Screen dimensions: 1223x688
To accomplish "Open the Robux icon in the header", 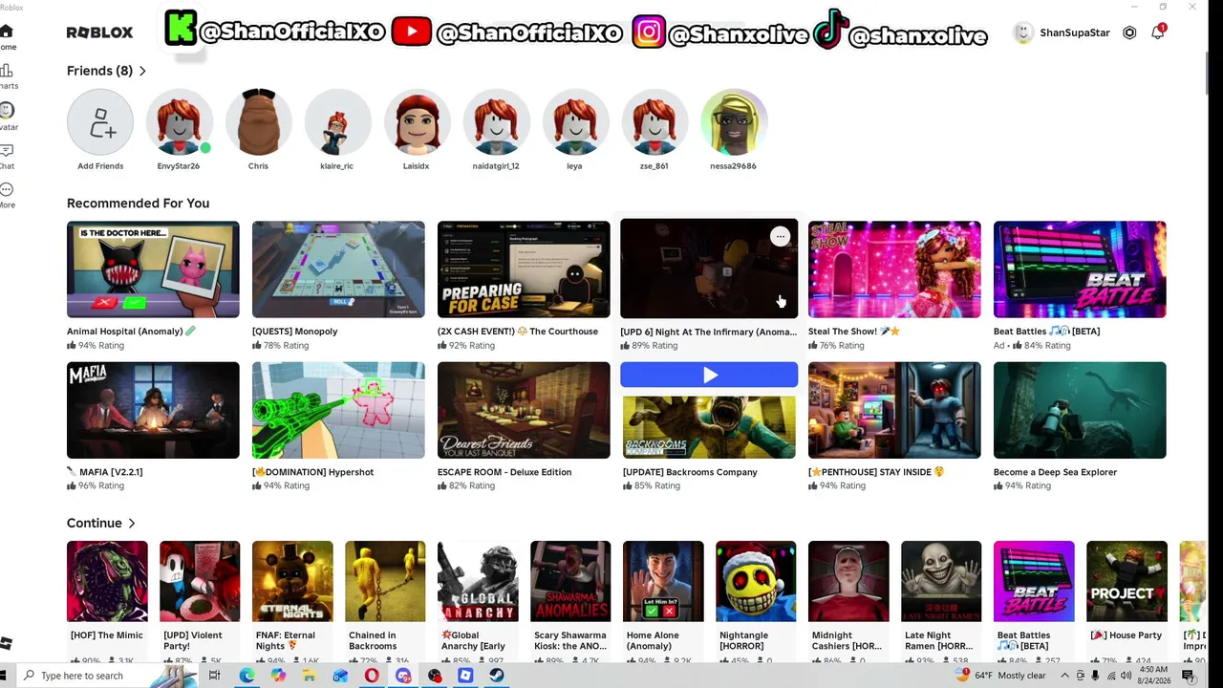I will 1129,32.
